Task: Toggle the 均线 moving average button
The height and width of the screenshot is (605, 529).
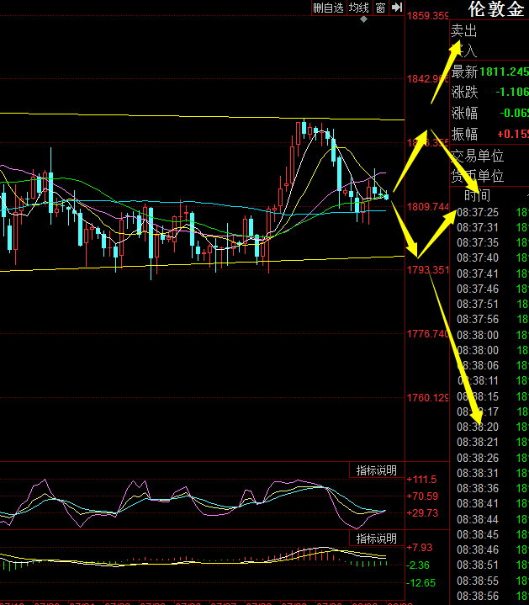Action: point(359,8)
